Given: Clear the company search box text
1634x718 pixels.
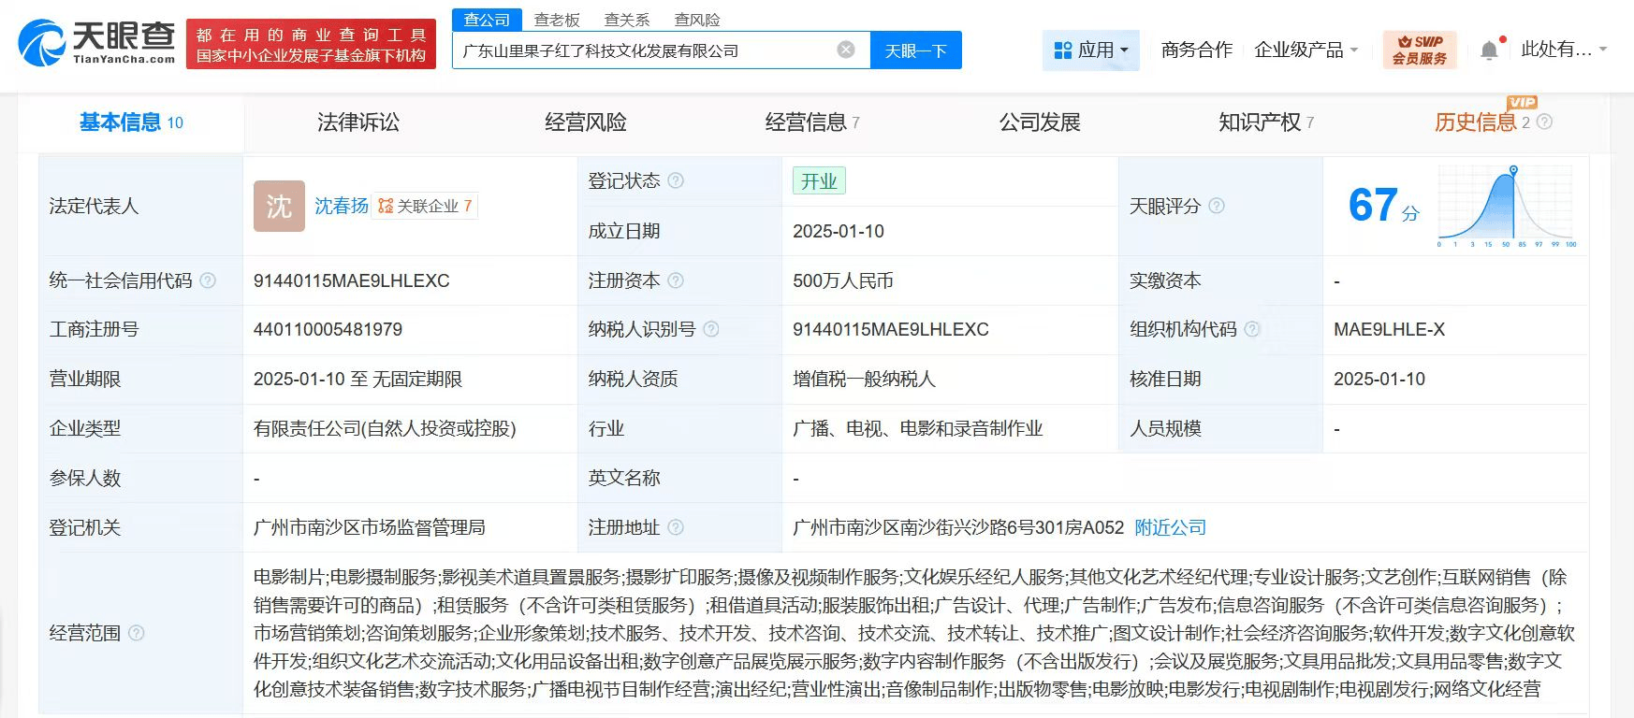Looking at the screenshot, I should click(845, 50).
